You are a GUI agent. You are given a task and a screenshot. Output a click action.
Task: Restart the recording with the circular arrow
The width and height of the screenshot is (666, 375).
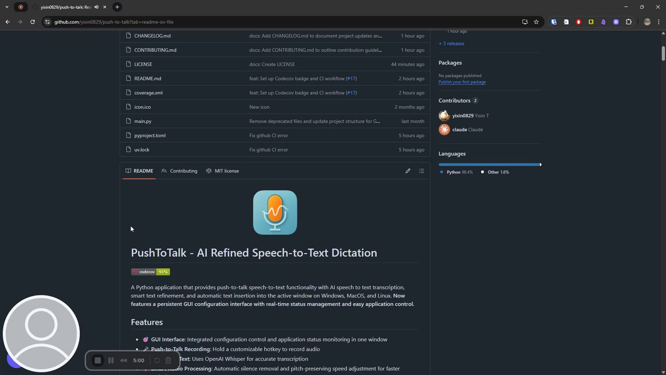click(157, 360)
